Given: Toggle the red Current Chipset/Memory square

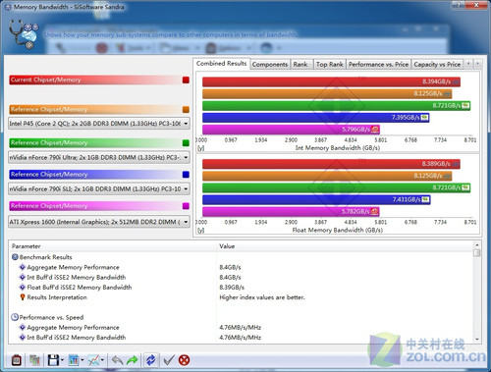Looking at the screenshot, I should (x=186, y=80).
